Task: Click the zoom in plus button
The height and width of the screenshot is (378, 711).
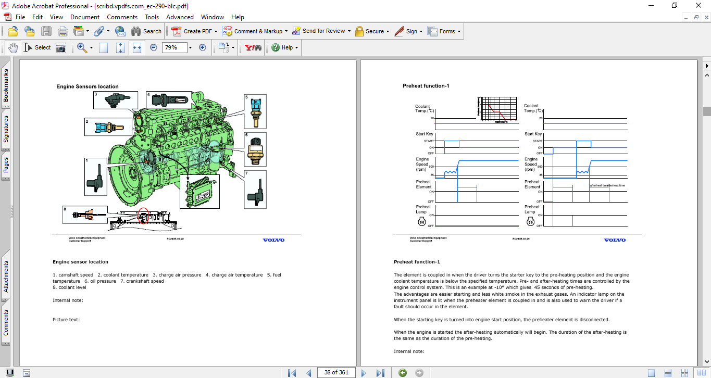Action: (x=203, y=47)
